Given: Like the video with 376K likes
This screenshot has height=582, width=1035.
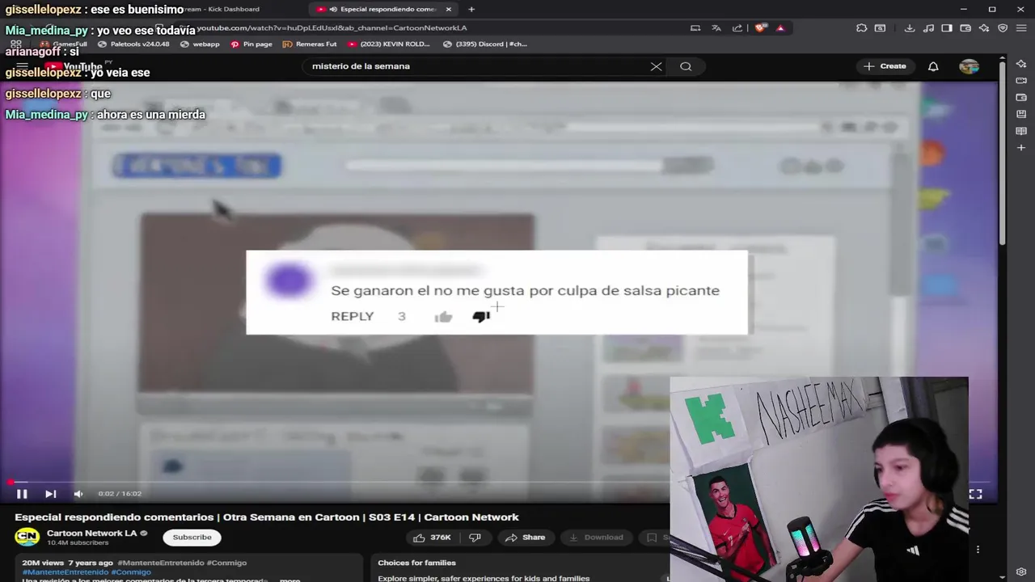Looking at the screenshot, I should (x=432, y=538).
